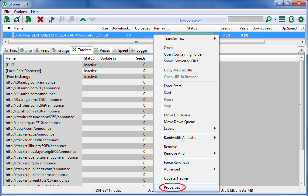Image resolution: width=308 pixels, height=196 pixels.
Task: Click the remote device toolbar icon
Action: [x=292, y=19]
